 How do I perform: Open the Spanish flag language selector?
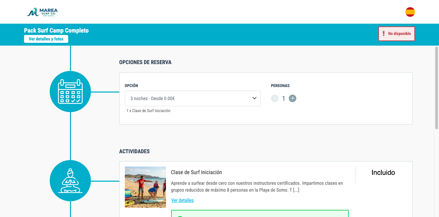410,12
